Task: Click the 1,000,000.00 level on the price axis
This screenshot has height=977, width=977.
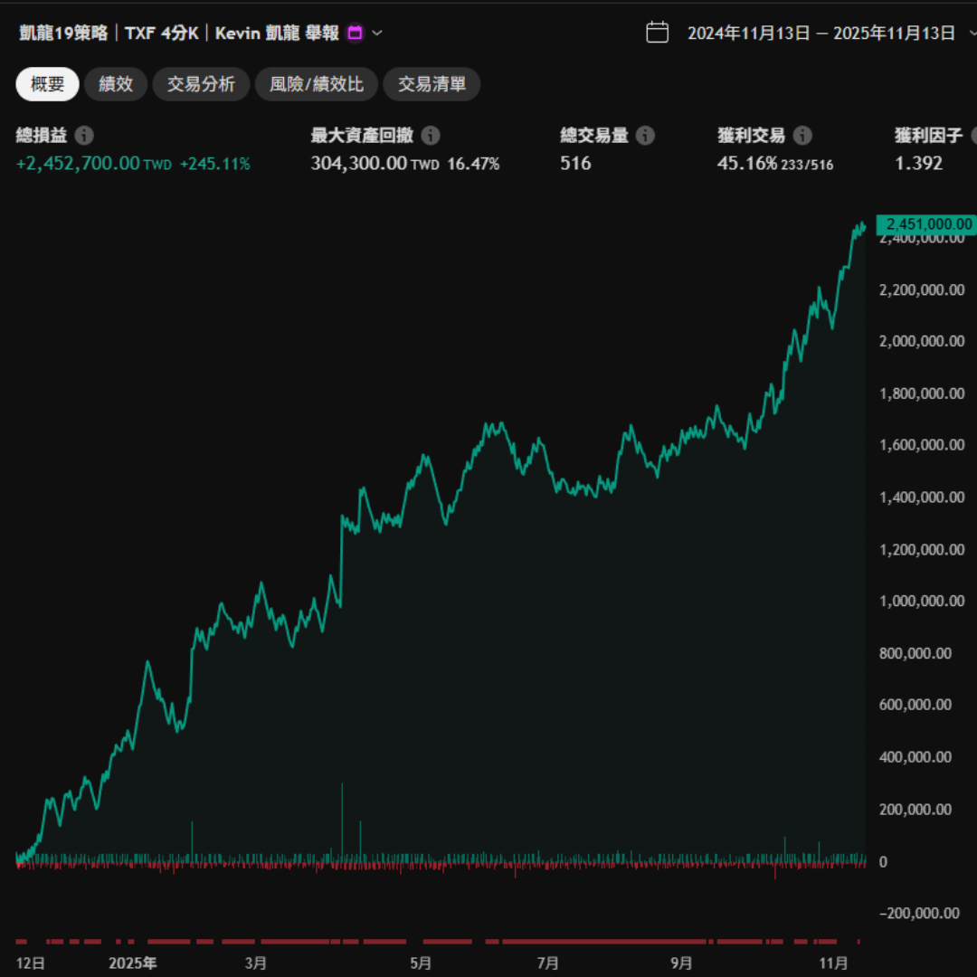Action: (x=915, y=601)
